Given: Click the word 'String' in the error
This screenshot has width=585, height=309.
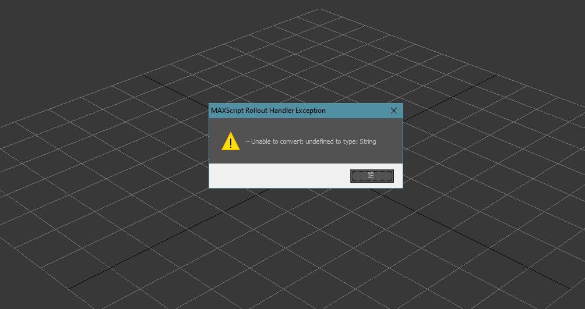Looking at the screenshot, I should [367, 141].
